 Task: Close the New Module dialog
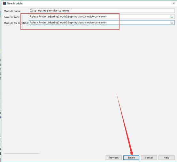click(x=174, y=4)
